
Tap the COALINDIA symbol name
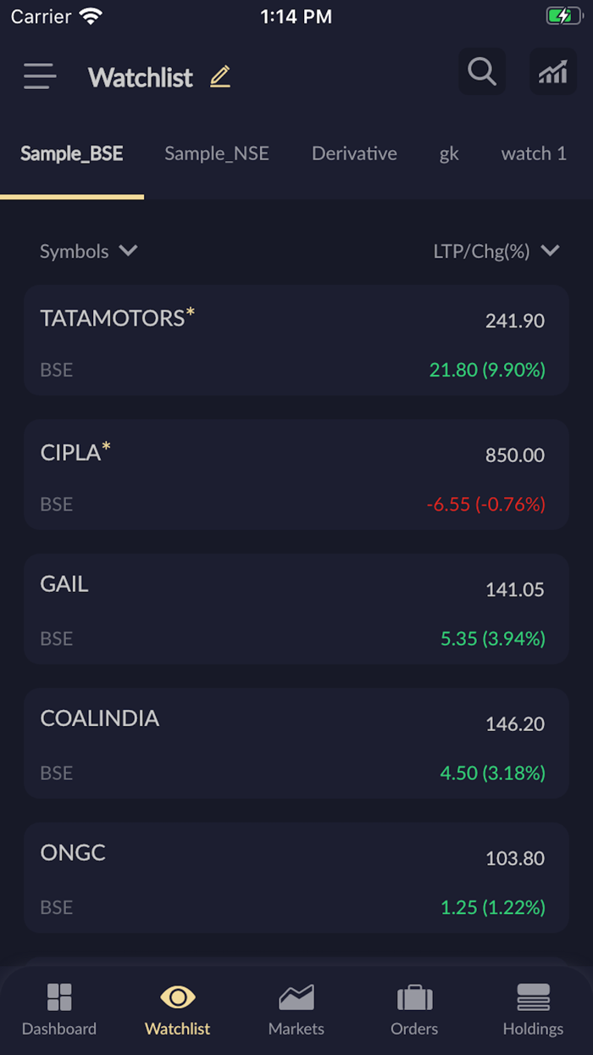(x=100, y=718)
